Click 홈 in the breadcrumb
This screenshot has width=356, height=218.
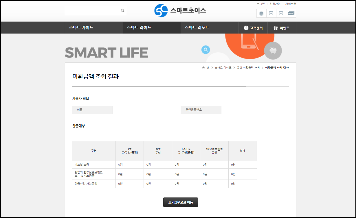pyautogui.click(x=208, y=67)
